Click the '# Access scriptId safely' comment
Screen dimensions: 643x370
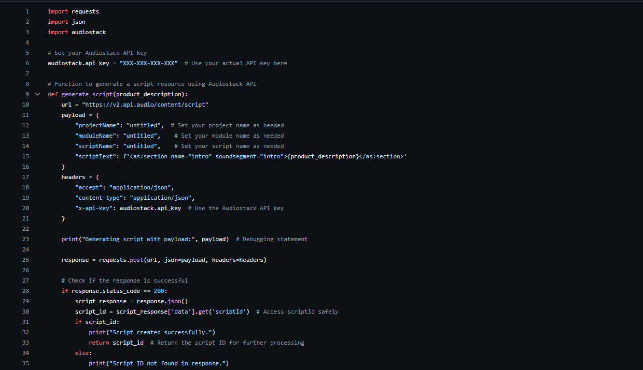(298, 312)
